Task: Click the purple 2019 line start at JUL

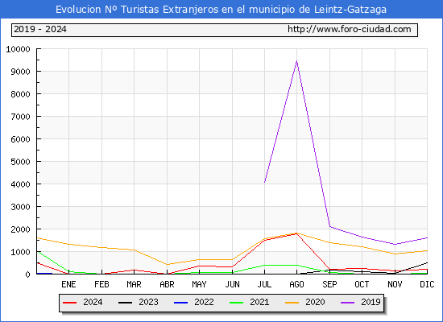Action: [264, 182]
